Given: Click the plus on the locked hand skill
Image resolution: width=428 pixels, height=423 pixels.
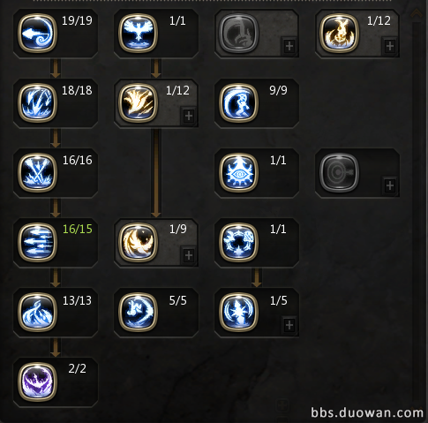Looking at the screenshot, I should 289,46.
